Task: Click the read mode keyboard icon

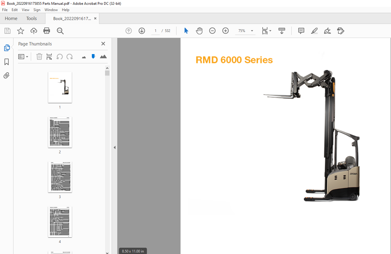Action: [x=282, y=31]
